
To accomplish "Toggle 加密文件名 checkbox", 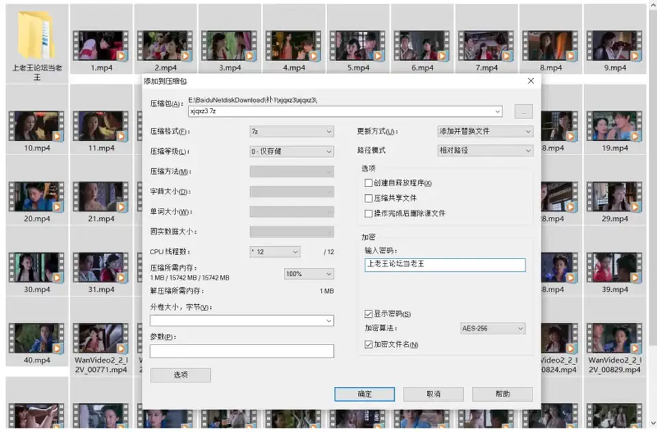I will pos(368,345).
